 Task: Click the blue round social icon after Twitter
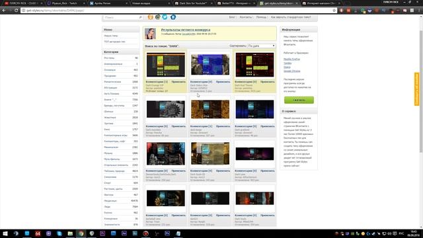click(173, 17)
